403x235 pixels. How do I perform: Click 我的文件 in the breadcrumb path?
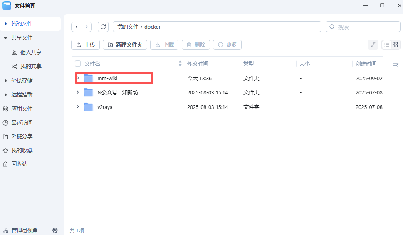128,27
